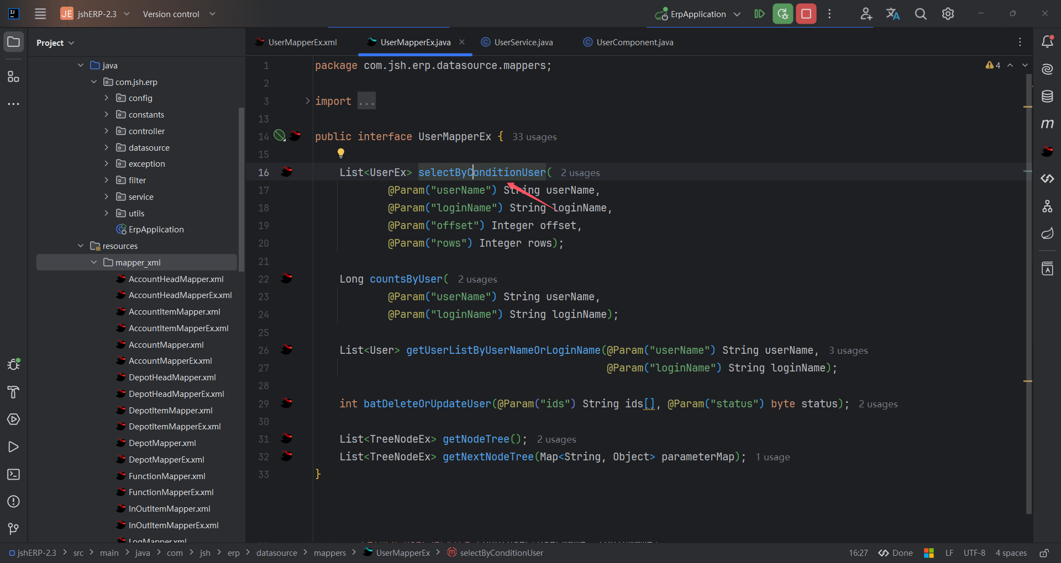Screen dimensions: 1061x563
Task: Click 2 usages hint for countsByUser
Action: pos(477,279)
